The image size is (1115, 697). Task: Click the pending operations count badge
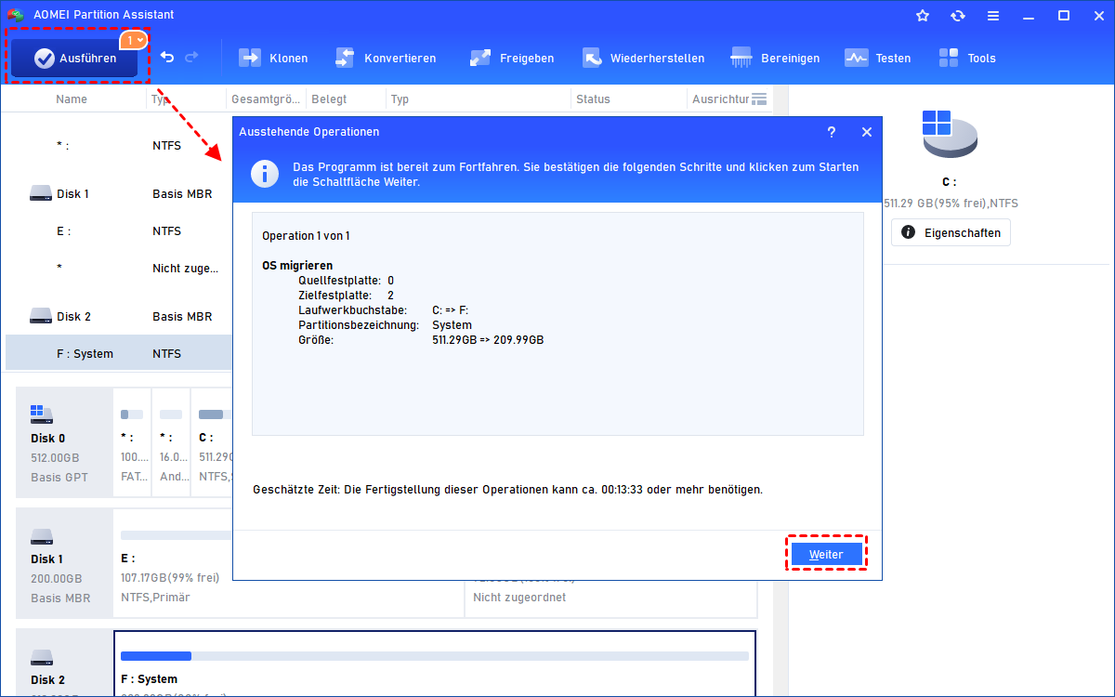133,40
